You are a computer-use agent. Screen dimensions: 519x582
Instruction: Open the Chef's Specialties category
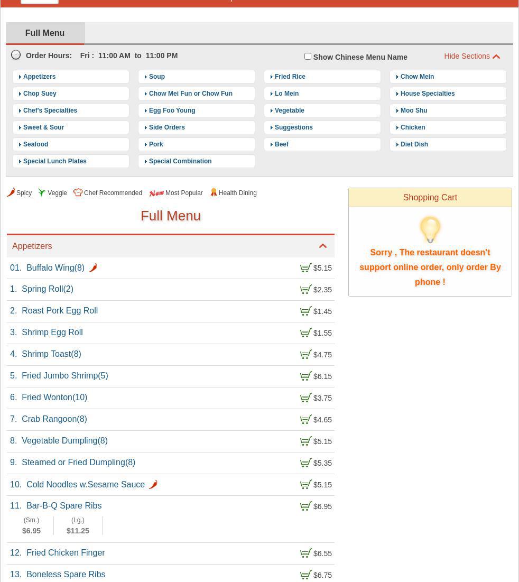click(50, 110)
